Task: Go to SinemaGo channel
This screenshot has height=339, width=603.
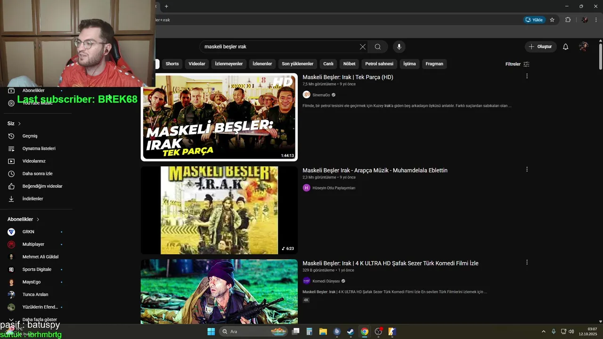Action: [321, 95]
